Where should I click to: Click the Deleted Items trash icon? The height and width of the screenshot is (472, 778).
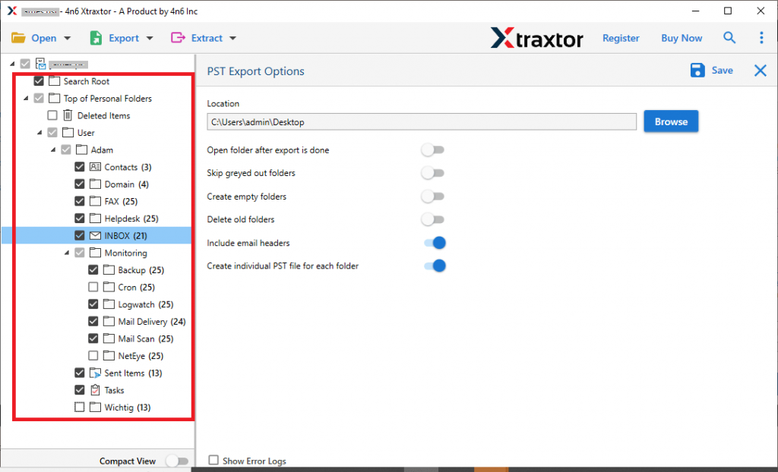[x=67, y=115]
